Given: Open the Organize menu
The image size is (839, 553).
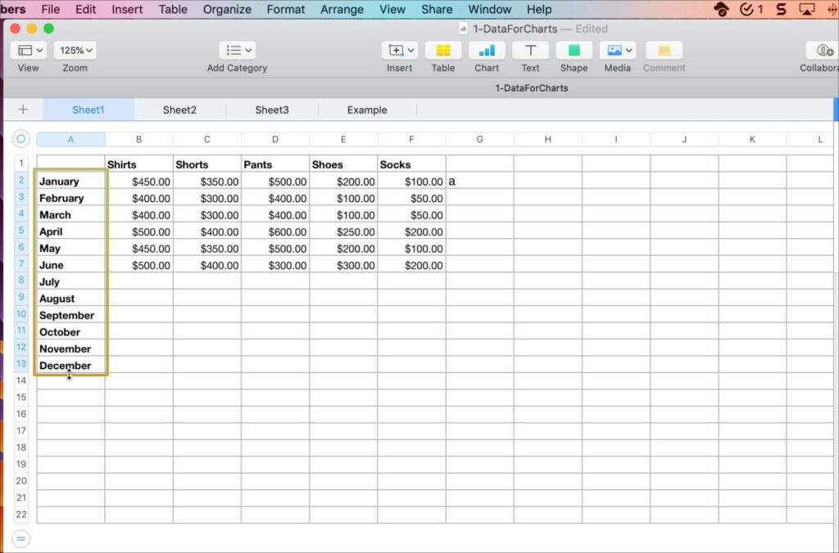Looking at the screenshot, I should pos(227,9).
